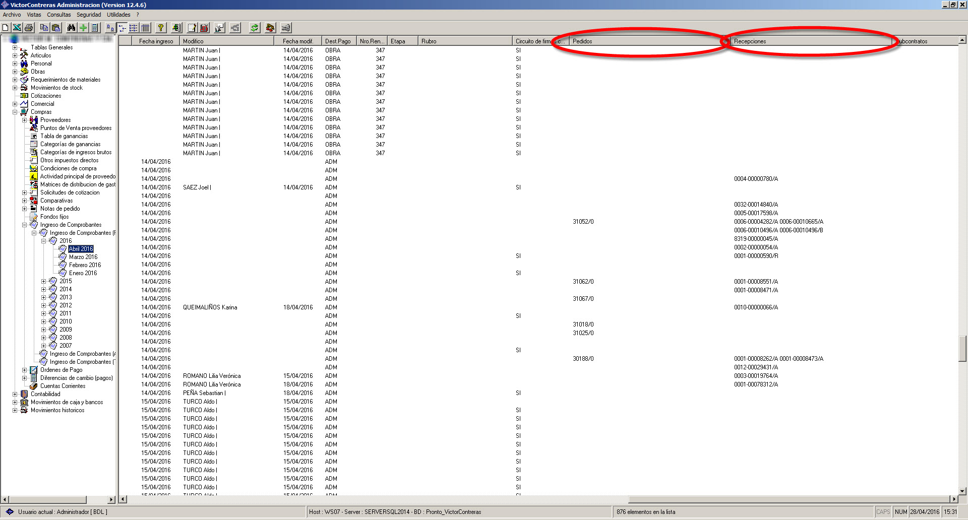
Task: Select Marzo 2016 in the tree
Action: 83,257
